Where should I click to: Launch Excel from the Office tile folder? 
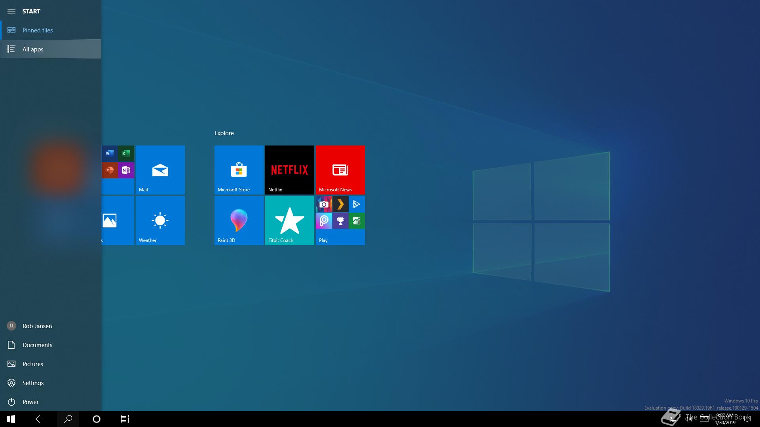[126, 153]
